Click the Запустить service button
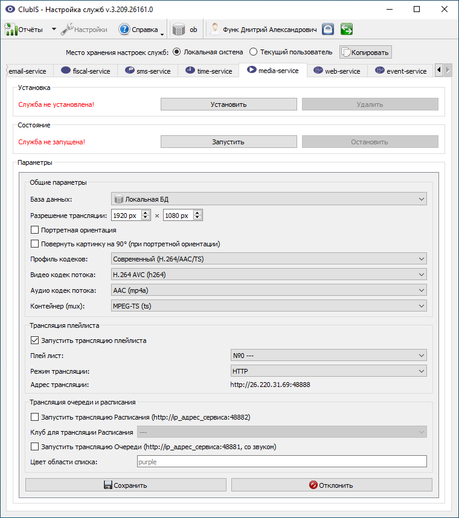459x518 pixels. coord(229,142)
